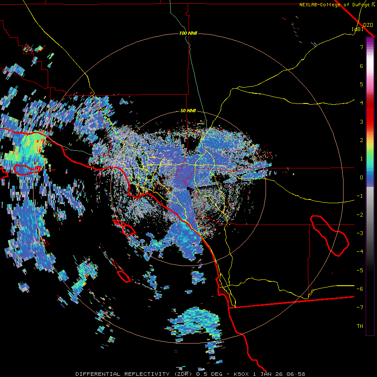
Task: Click the -4 value on the scale
Action: point(360,252)
